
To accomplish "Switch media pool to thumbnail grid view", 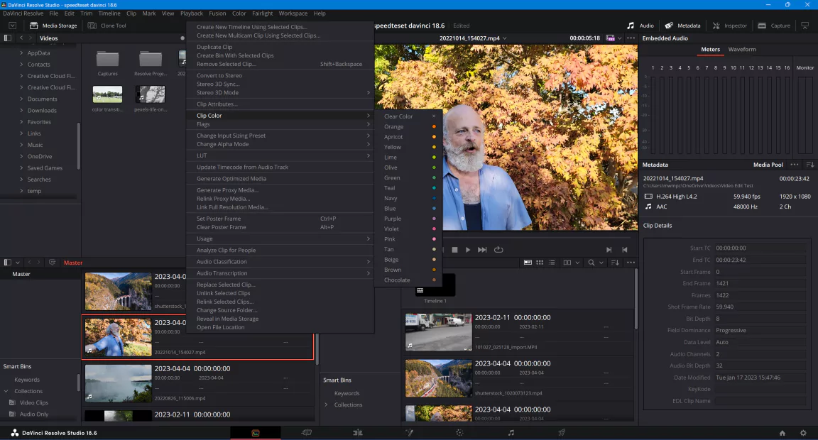I will (539, 262).
